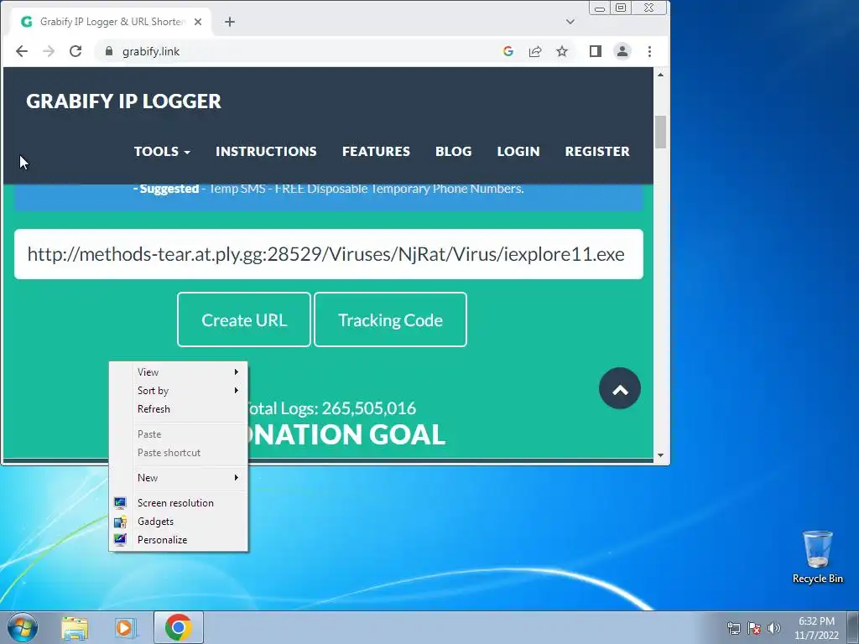Click the share page icon
Screen dimensions: 859x644
click(x=534, y=51)
